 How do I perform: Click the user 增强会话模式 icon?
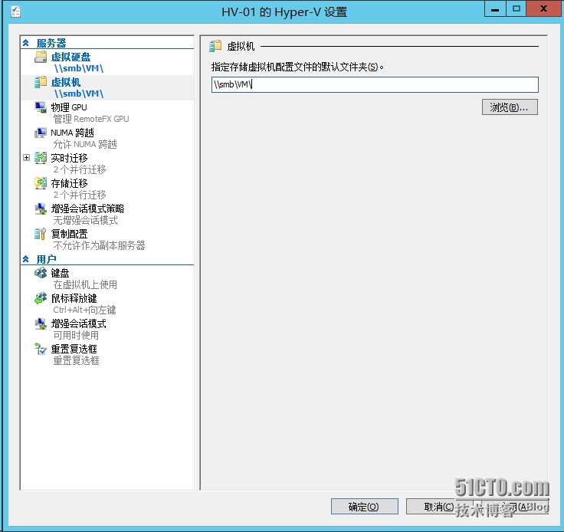pyautogui.click(x=41, y=323)
